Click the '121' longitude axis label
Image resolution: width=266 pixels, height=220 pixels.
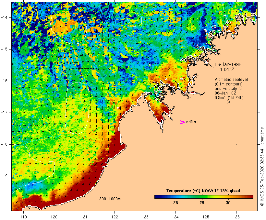[x=84, y=217]
